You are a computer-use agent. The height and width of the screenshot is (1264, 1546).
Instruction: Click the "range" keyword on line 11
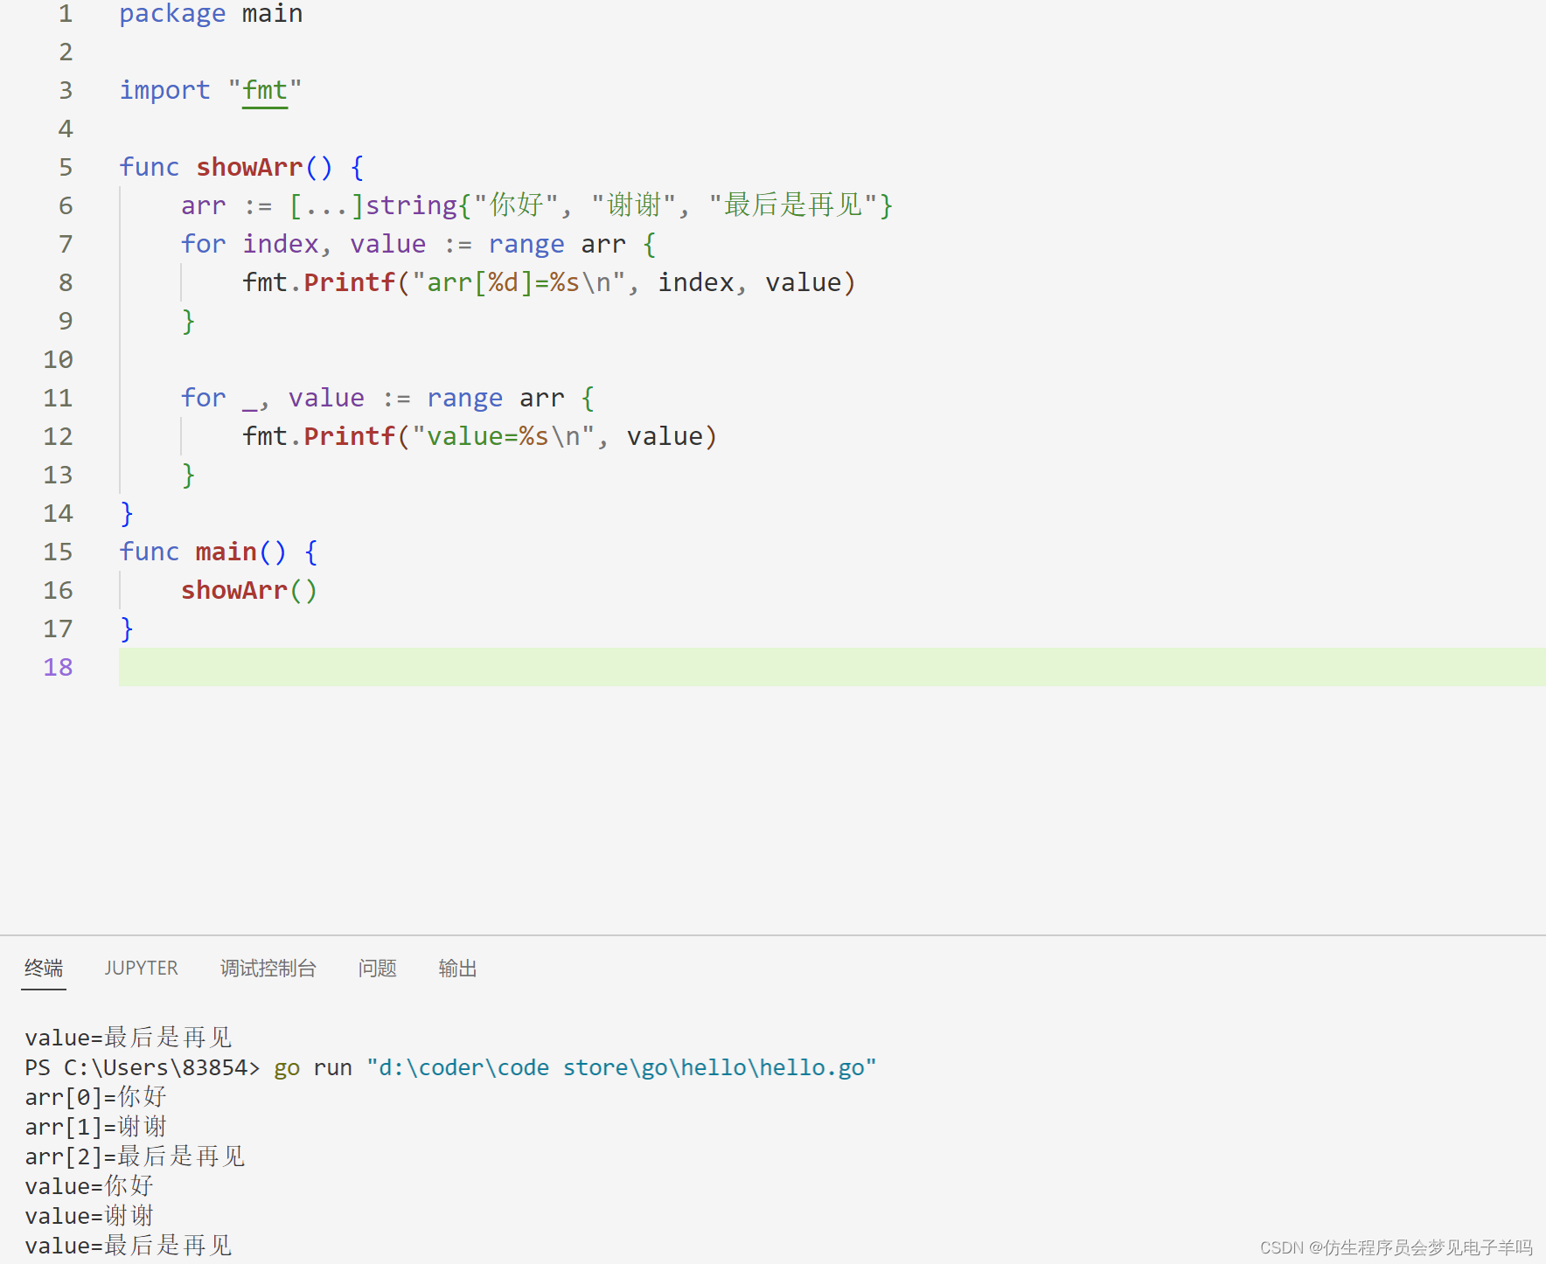(464, 398)
